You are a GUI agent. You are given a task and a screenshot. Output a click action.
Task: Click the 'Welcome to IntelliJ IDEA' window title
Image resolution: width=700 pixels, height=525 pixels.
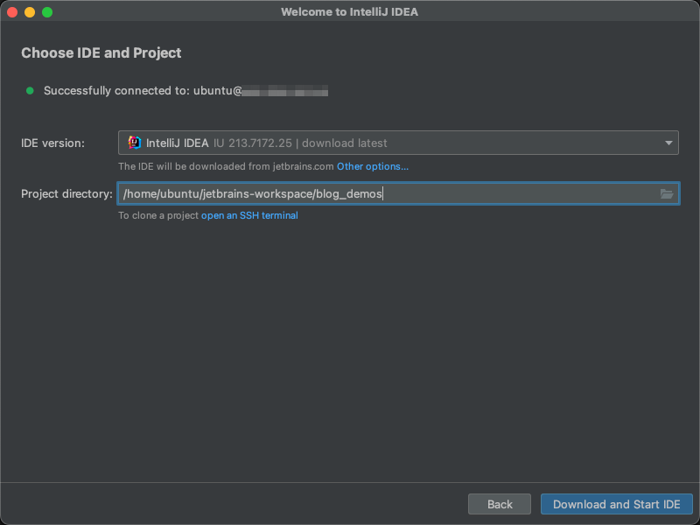point(349,12)
